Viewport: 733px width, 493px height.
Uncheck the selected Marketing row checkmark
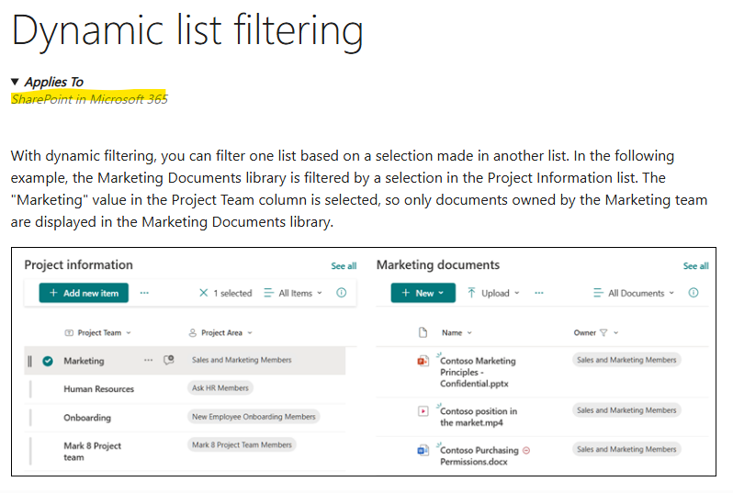(x=48, y=361)
